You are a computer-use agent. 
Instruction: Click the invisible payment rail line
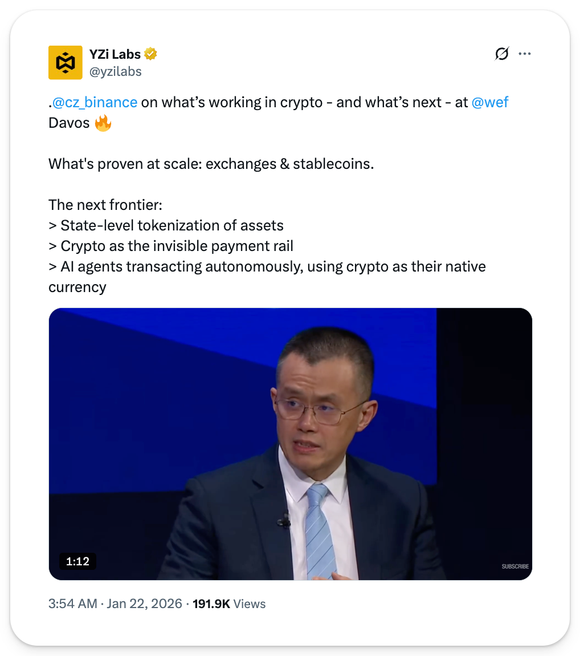pos(171,246)
